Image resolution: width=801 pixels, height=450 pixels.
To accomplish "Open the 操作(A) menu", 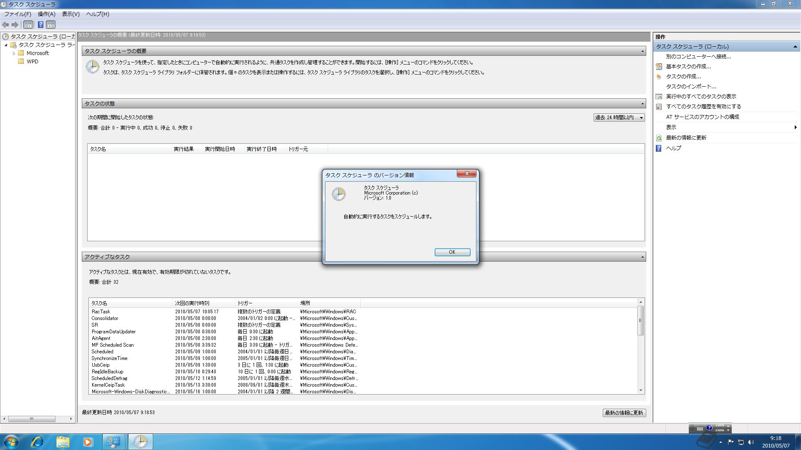I will pos(47,14).
